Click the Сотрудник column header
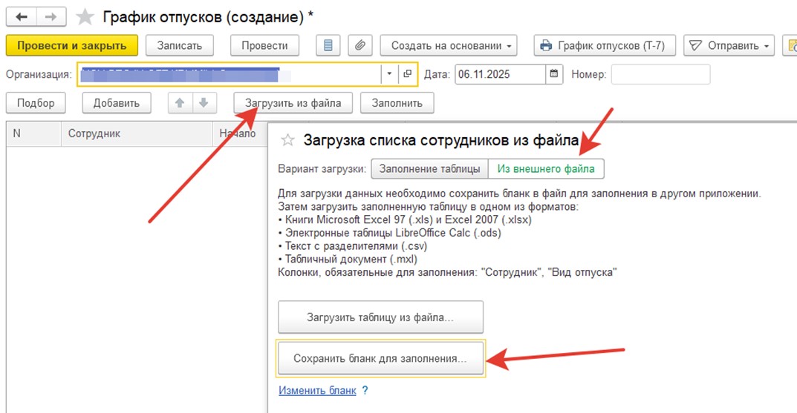Viewport: 797px width, 413px height. click(x=94, y=133)
